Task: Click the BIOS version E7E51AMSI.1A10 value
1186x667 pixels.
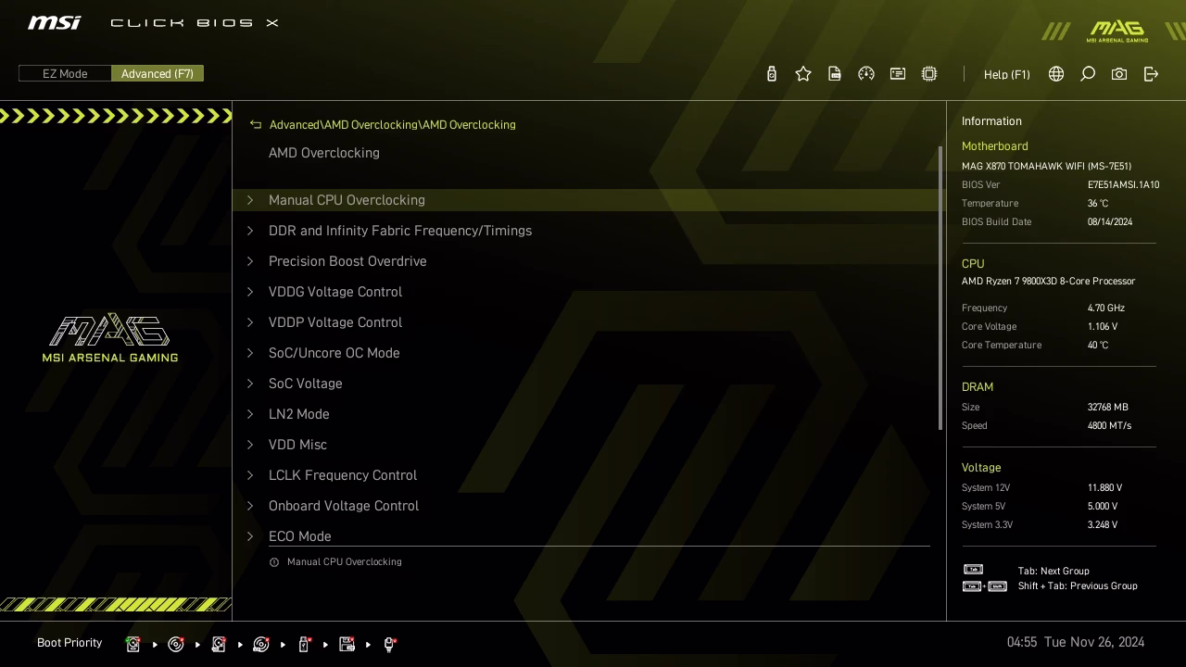Action: point(1123,185)
